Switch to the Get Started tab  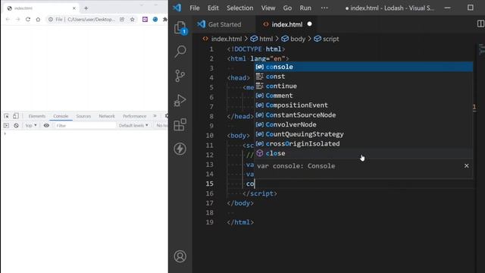click(x=224, y=24)
